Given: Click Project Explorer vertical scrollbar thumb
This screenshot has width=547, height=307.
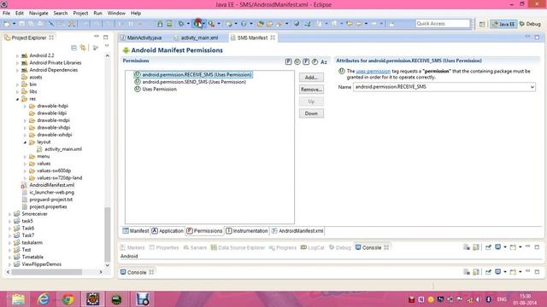Looking at the screenshot, I should [108, 234].
